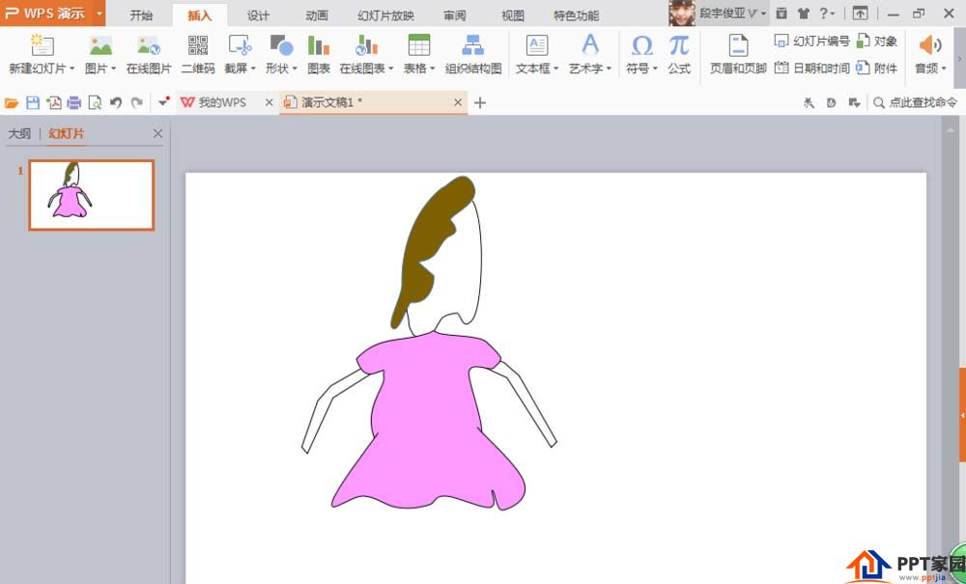The height and width of the screenshot is (584, 966).
Task: Select slide 1 thumbnail in panel
Action: click(x=92, y=195)
